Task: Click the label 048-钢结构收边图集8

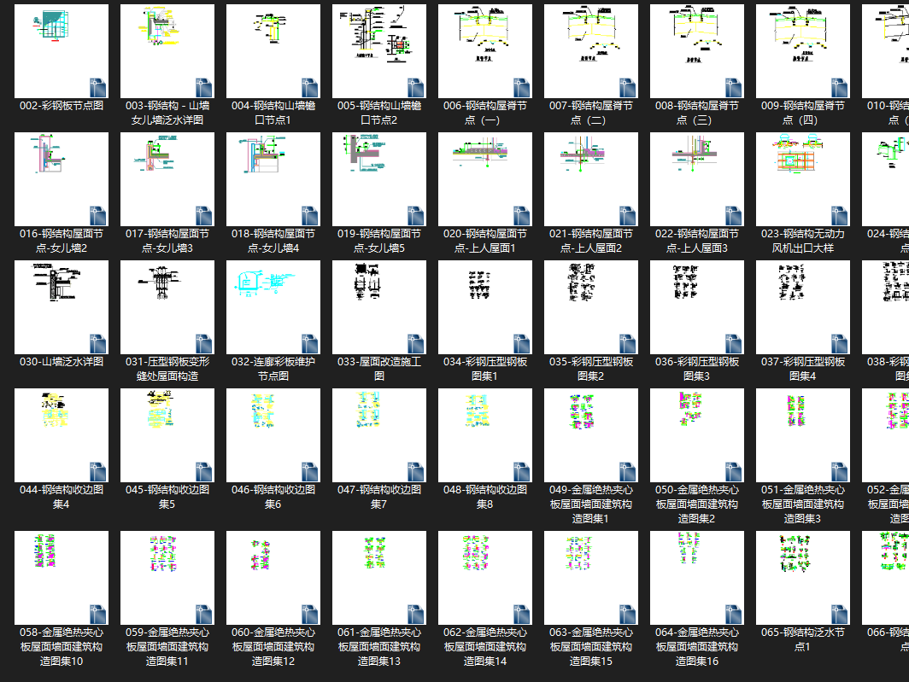Action: [485, 497]
